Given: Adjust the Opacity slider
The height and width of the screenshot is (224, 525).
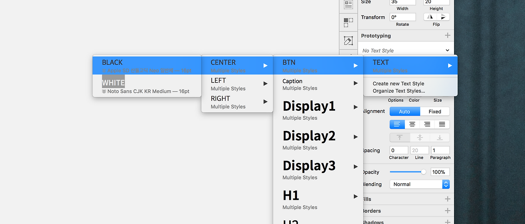Looking at the screenshot, I should pyautogui.click(x=408, y=172).
